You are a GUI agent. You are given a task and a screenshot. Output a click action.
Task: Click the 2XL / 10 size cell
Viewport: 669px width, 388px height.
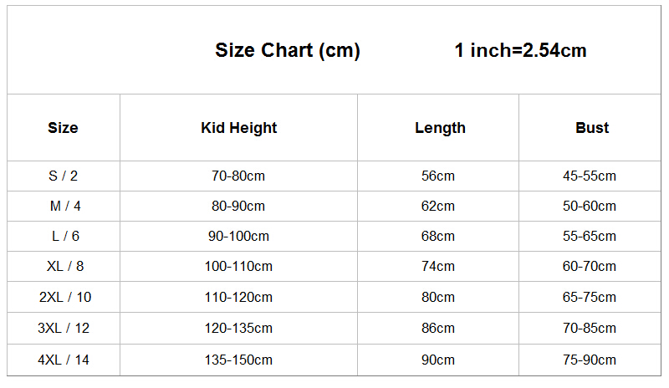(x=65, y=297)
